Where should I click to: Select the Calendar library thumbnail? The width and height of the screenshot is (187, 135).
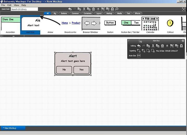pos(150,25)
